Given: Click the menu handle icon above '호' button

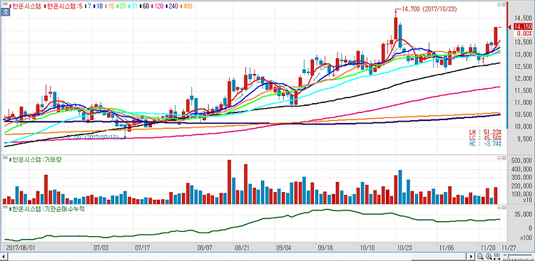Looking at the screenshot, I should coord(5,4).
